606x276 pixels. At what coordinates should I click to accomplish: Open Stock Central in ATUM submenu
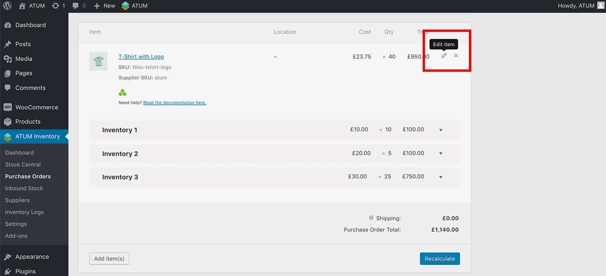click(x=23, y=164)
